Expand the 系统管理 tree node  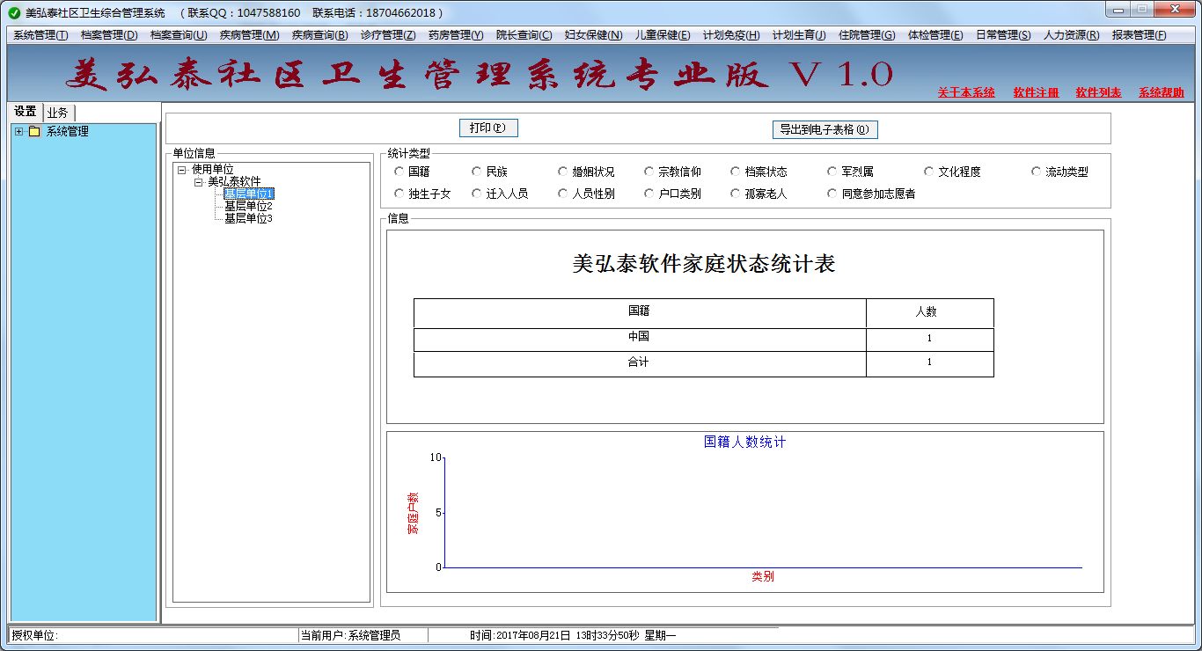(x=18, y=132)
